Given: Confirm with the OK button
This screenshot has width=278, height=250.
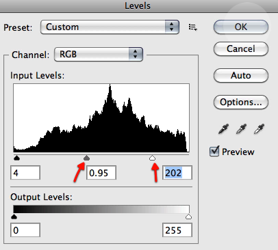Looking at the screenshot, I should 241,27.
